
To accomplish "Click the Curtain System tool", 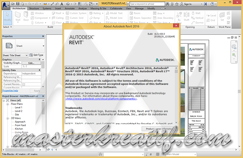I will point(76,13).
